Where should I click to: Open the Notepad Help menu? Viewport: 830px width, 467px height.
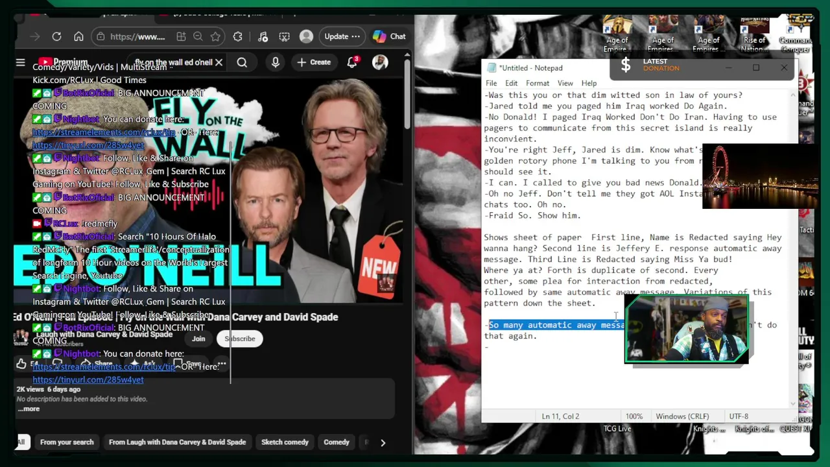(x=589, y=83)
